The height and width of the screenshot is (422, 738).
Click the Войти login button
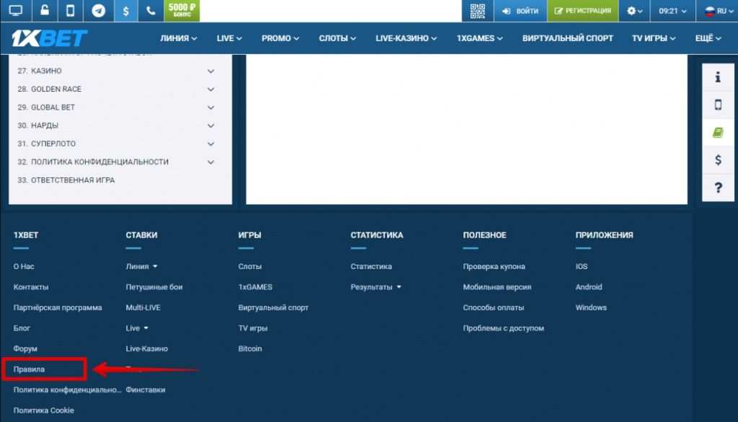click(x=520, y=11)
